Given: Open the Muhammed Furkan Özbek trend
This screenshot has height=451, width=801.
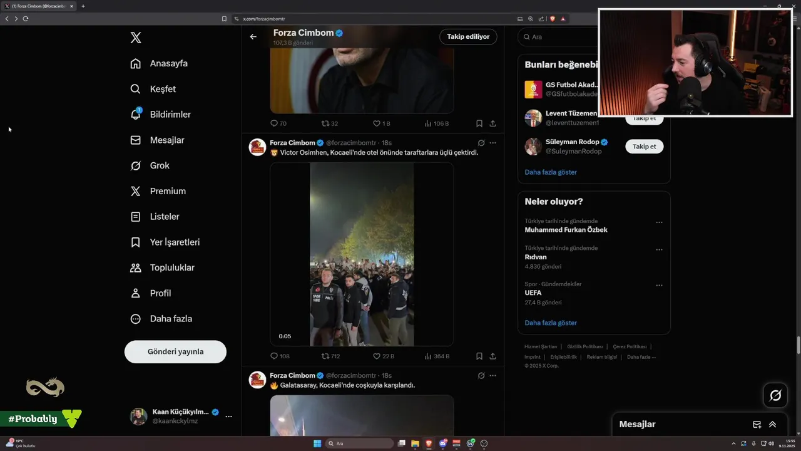Looking at the screenshot, I should click(x=566, y=230).
